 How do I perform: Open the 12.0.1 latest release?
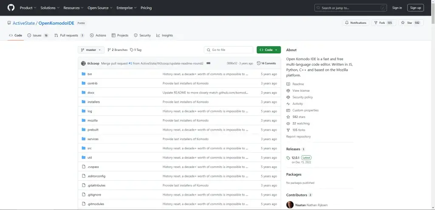coord(299,160)
